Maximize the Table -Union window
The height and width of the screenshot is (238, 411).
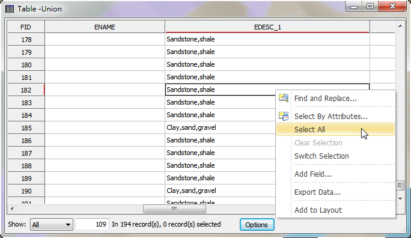coord(370,7)
